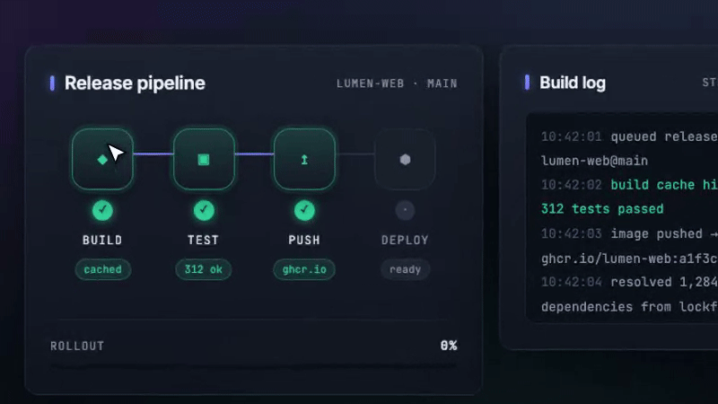Click the green checkmark under Build

point(102,210)
